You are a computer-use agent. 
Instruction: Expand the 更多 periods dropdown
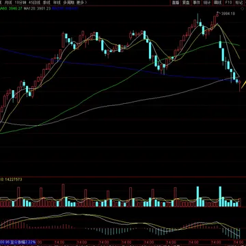(81, 3)
